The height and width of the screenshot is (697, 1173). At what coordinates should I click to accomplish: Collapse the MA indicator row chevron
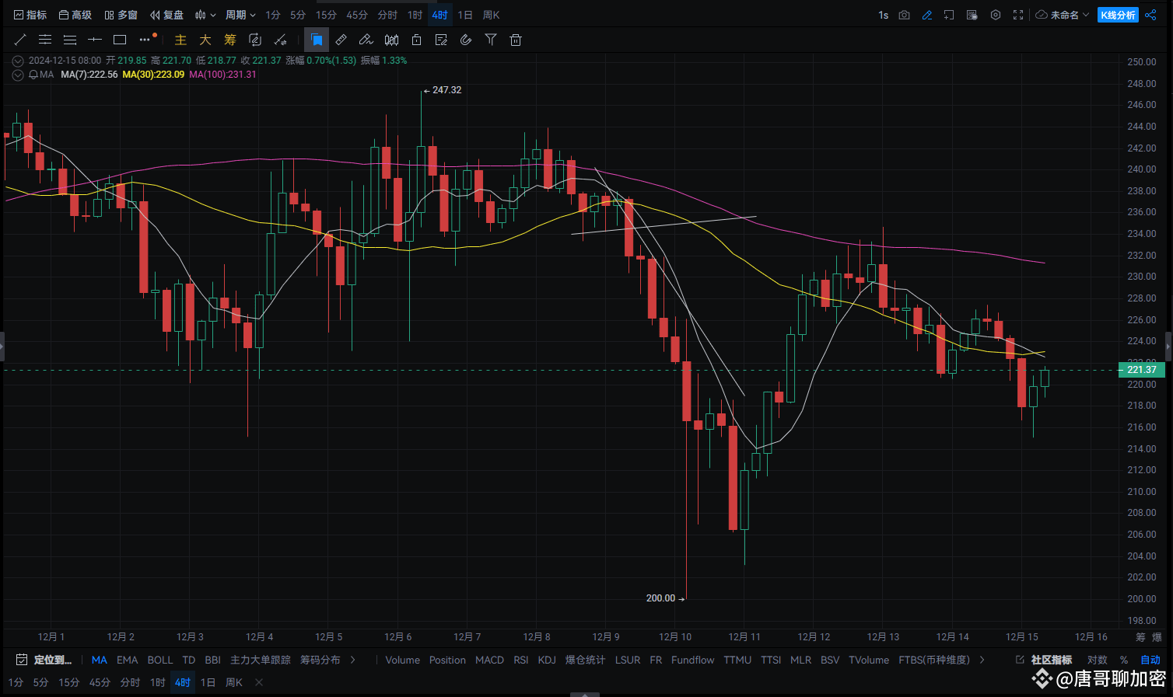pyautogui.click(x=18, y=75)
